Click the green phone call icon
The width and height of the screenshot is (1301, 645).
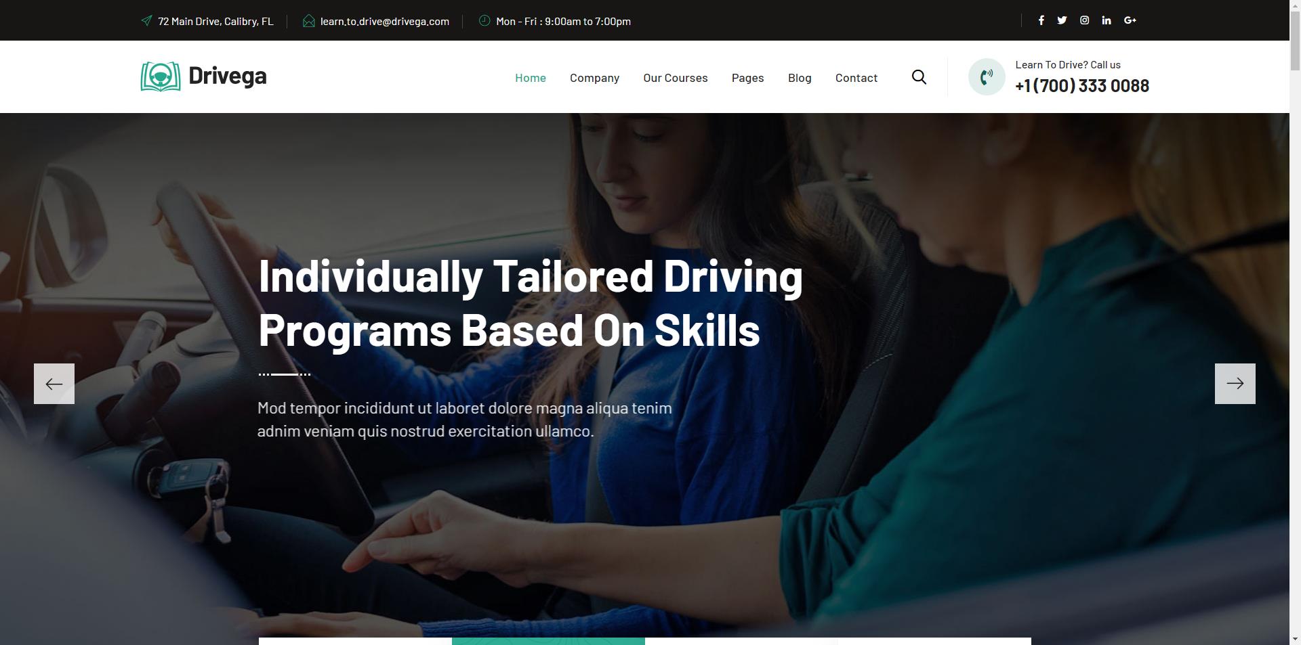[987, 76]
